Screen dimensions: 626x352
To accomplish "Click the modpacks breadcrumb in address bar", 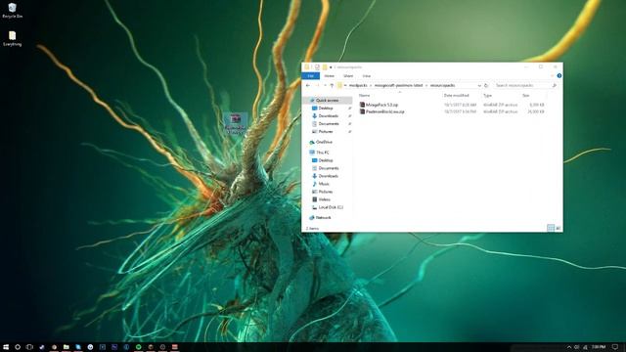I will [358, 85].
